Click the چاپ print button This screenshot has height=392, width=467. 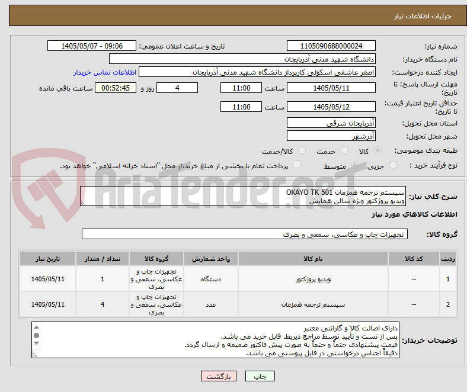[x=260, y=376]
